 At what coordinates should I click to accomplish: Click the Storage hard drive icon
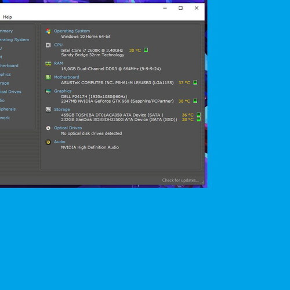coord(48,110)
